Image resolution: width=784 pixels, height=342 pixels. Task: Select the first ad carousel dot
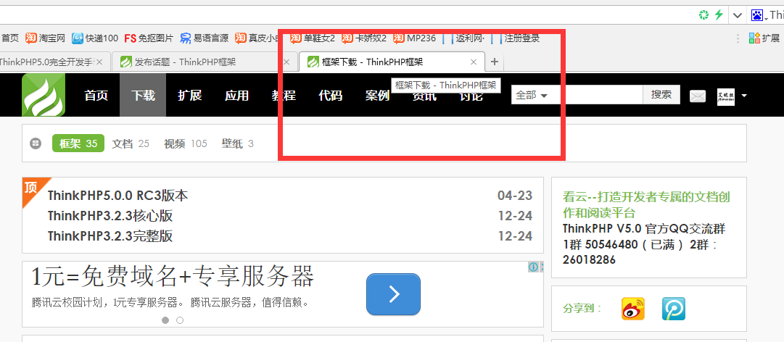coord(165,320)
